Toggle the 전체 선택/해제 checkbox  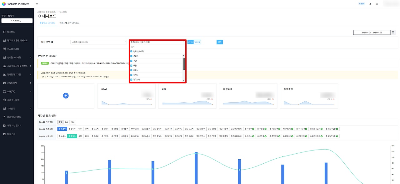(132, 51)
